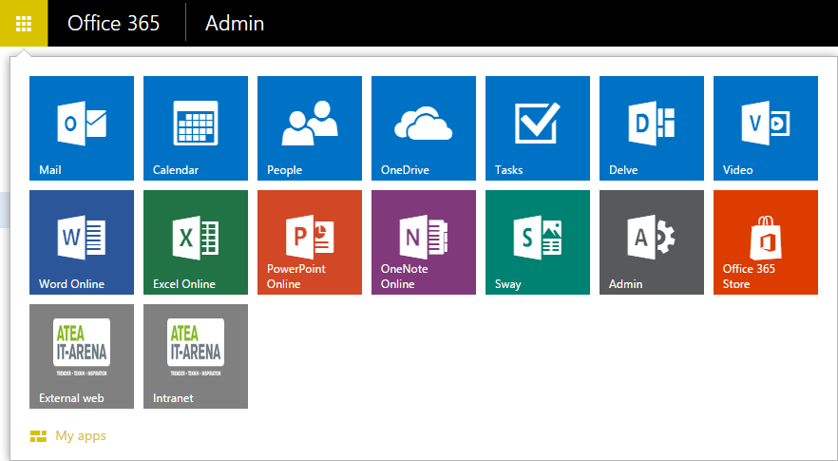Launch the Sway tile
Viewport: 838px width, 461px height.
tap(538, 242)
